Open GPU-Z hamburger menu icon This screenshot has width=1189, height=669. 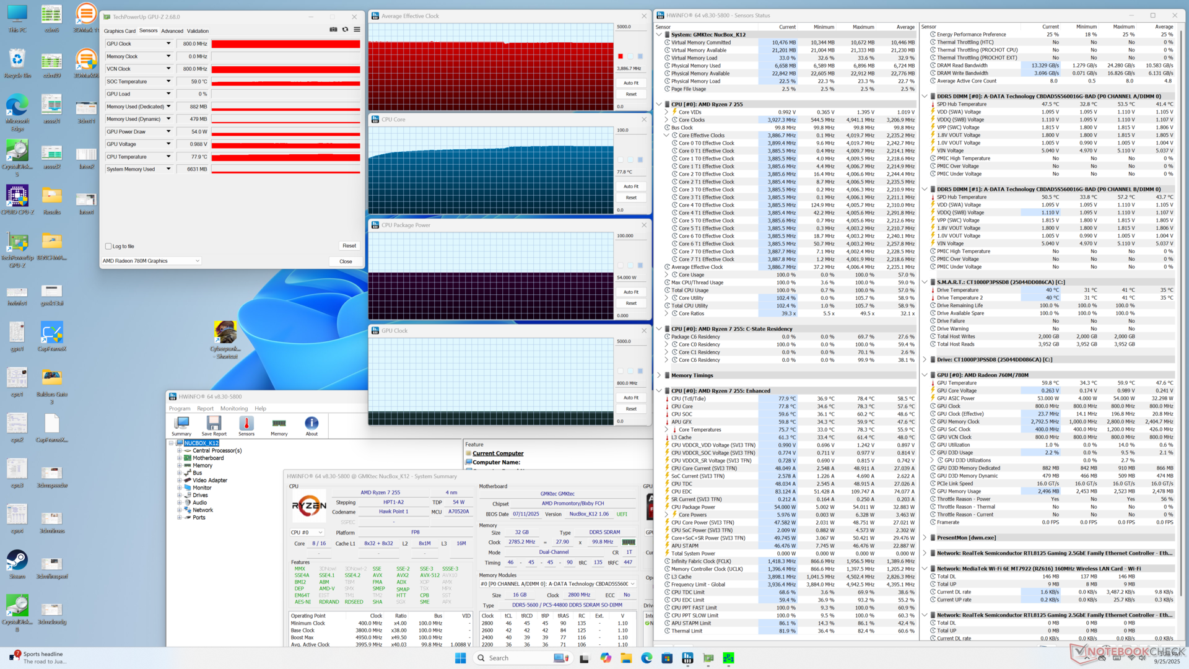click(x=357, y=30)
